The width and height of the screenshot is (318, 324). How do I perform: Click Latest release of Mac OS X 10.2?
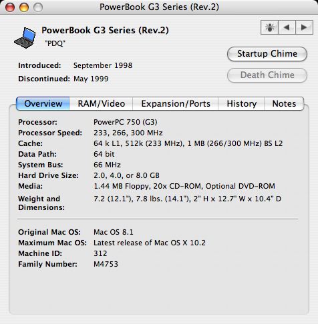click(x=150, y=243)
